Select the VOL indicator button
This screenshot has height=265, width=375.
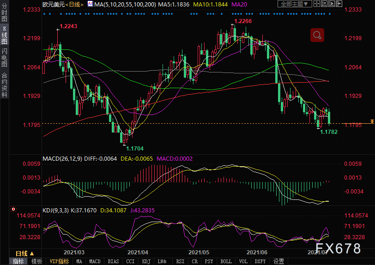tap(243, 261)
